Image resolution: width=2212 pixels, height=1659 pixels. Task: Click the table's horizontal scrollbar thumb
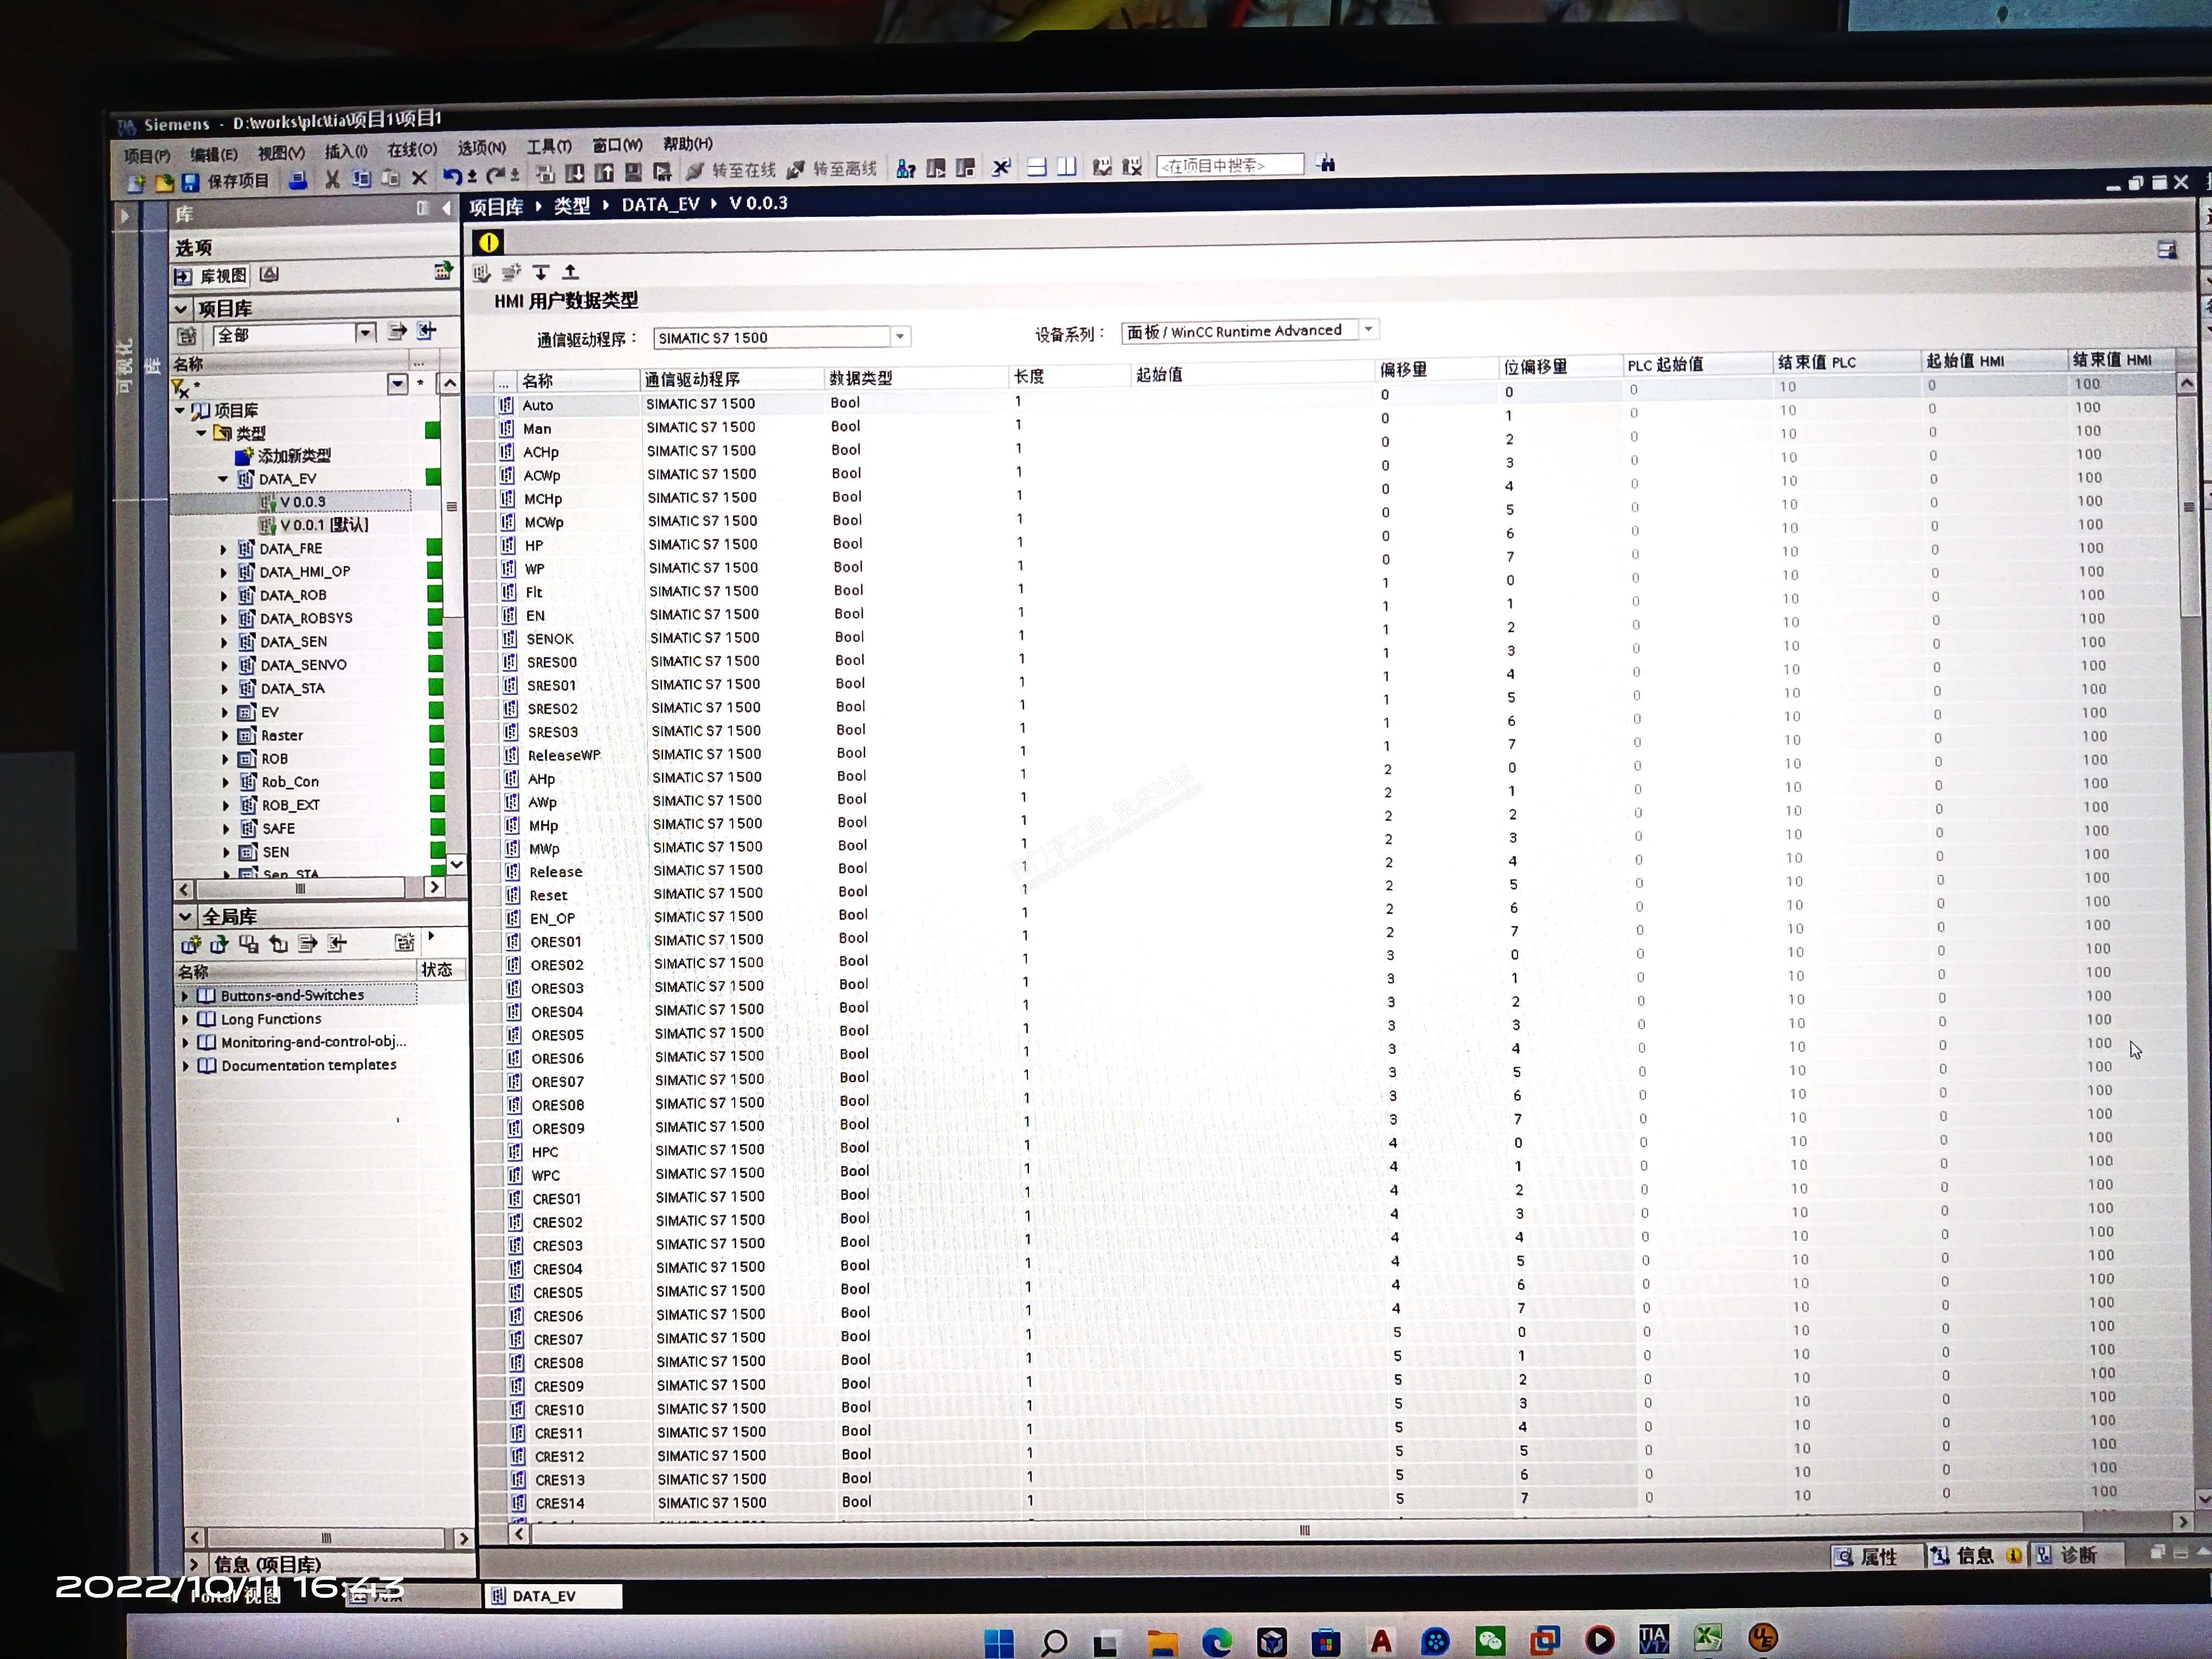(1304, 1530)
